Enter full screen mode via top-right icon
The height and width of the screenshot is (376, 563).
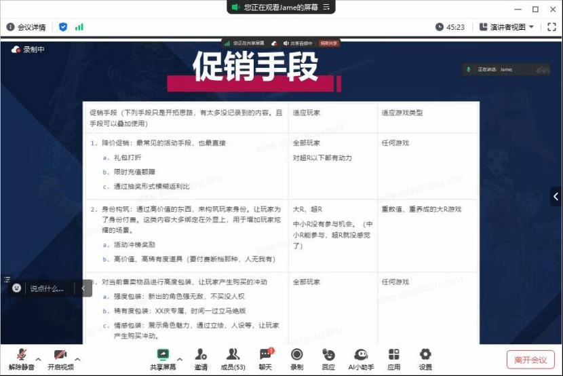(551, 27)
